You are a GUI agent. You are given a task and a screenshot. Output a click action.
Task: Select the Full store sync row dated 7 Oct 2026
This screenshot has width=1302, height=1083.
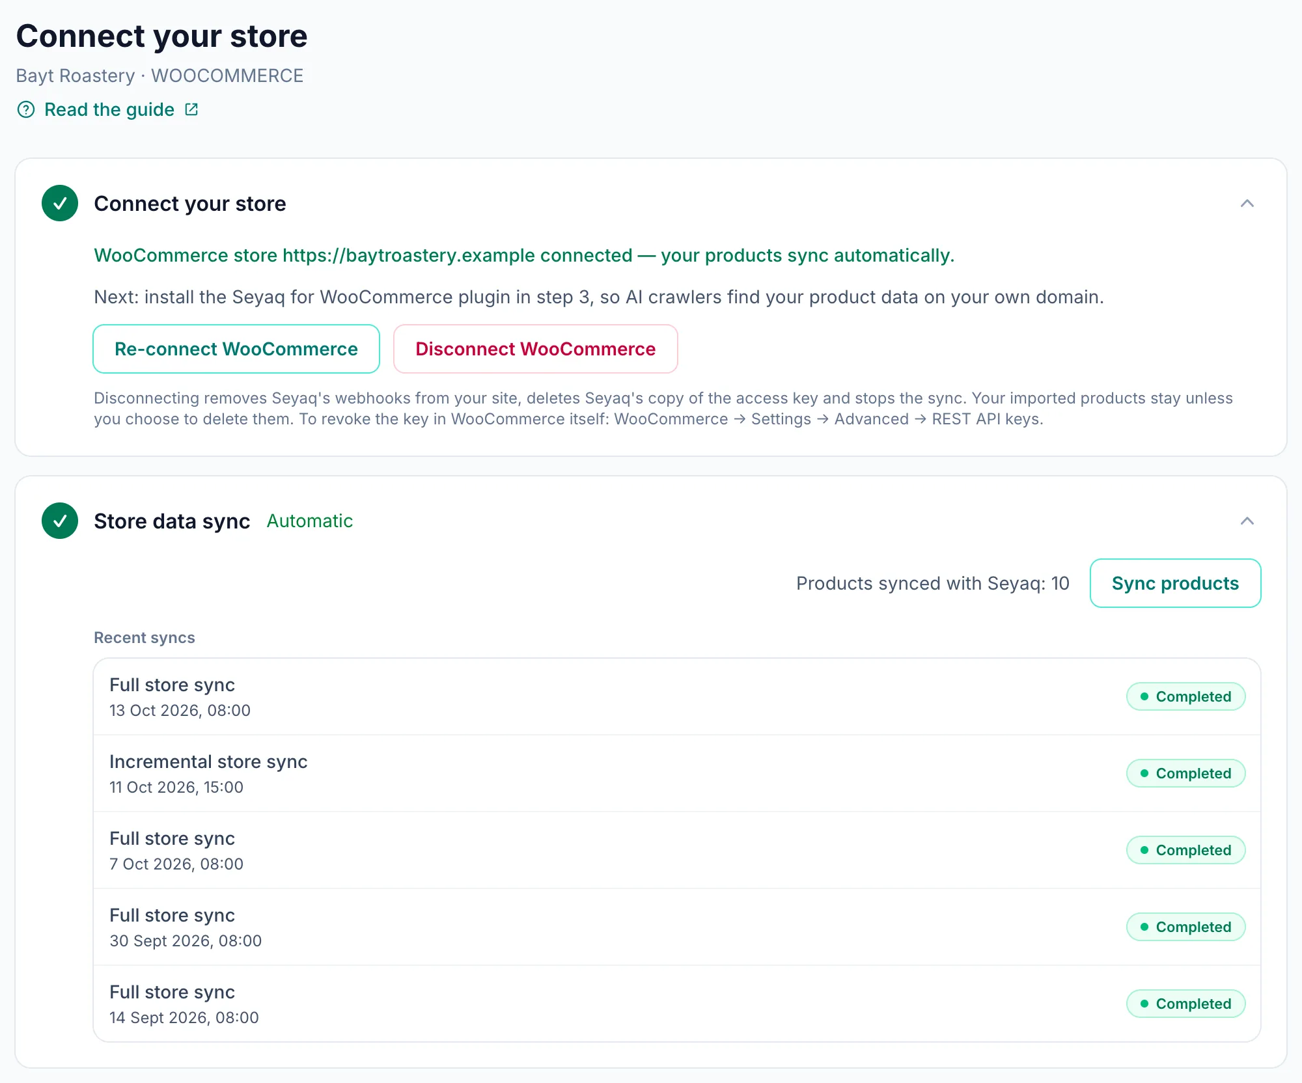pyautogui.click(x=677, y=850)
